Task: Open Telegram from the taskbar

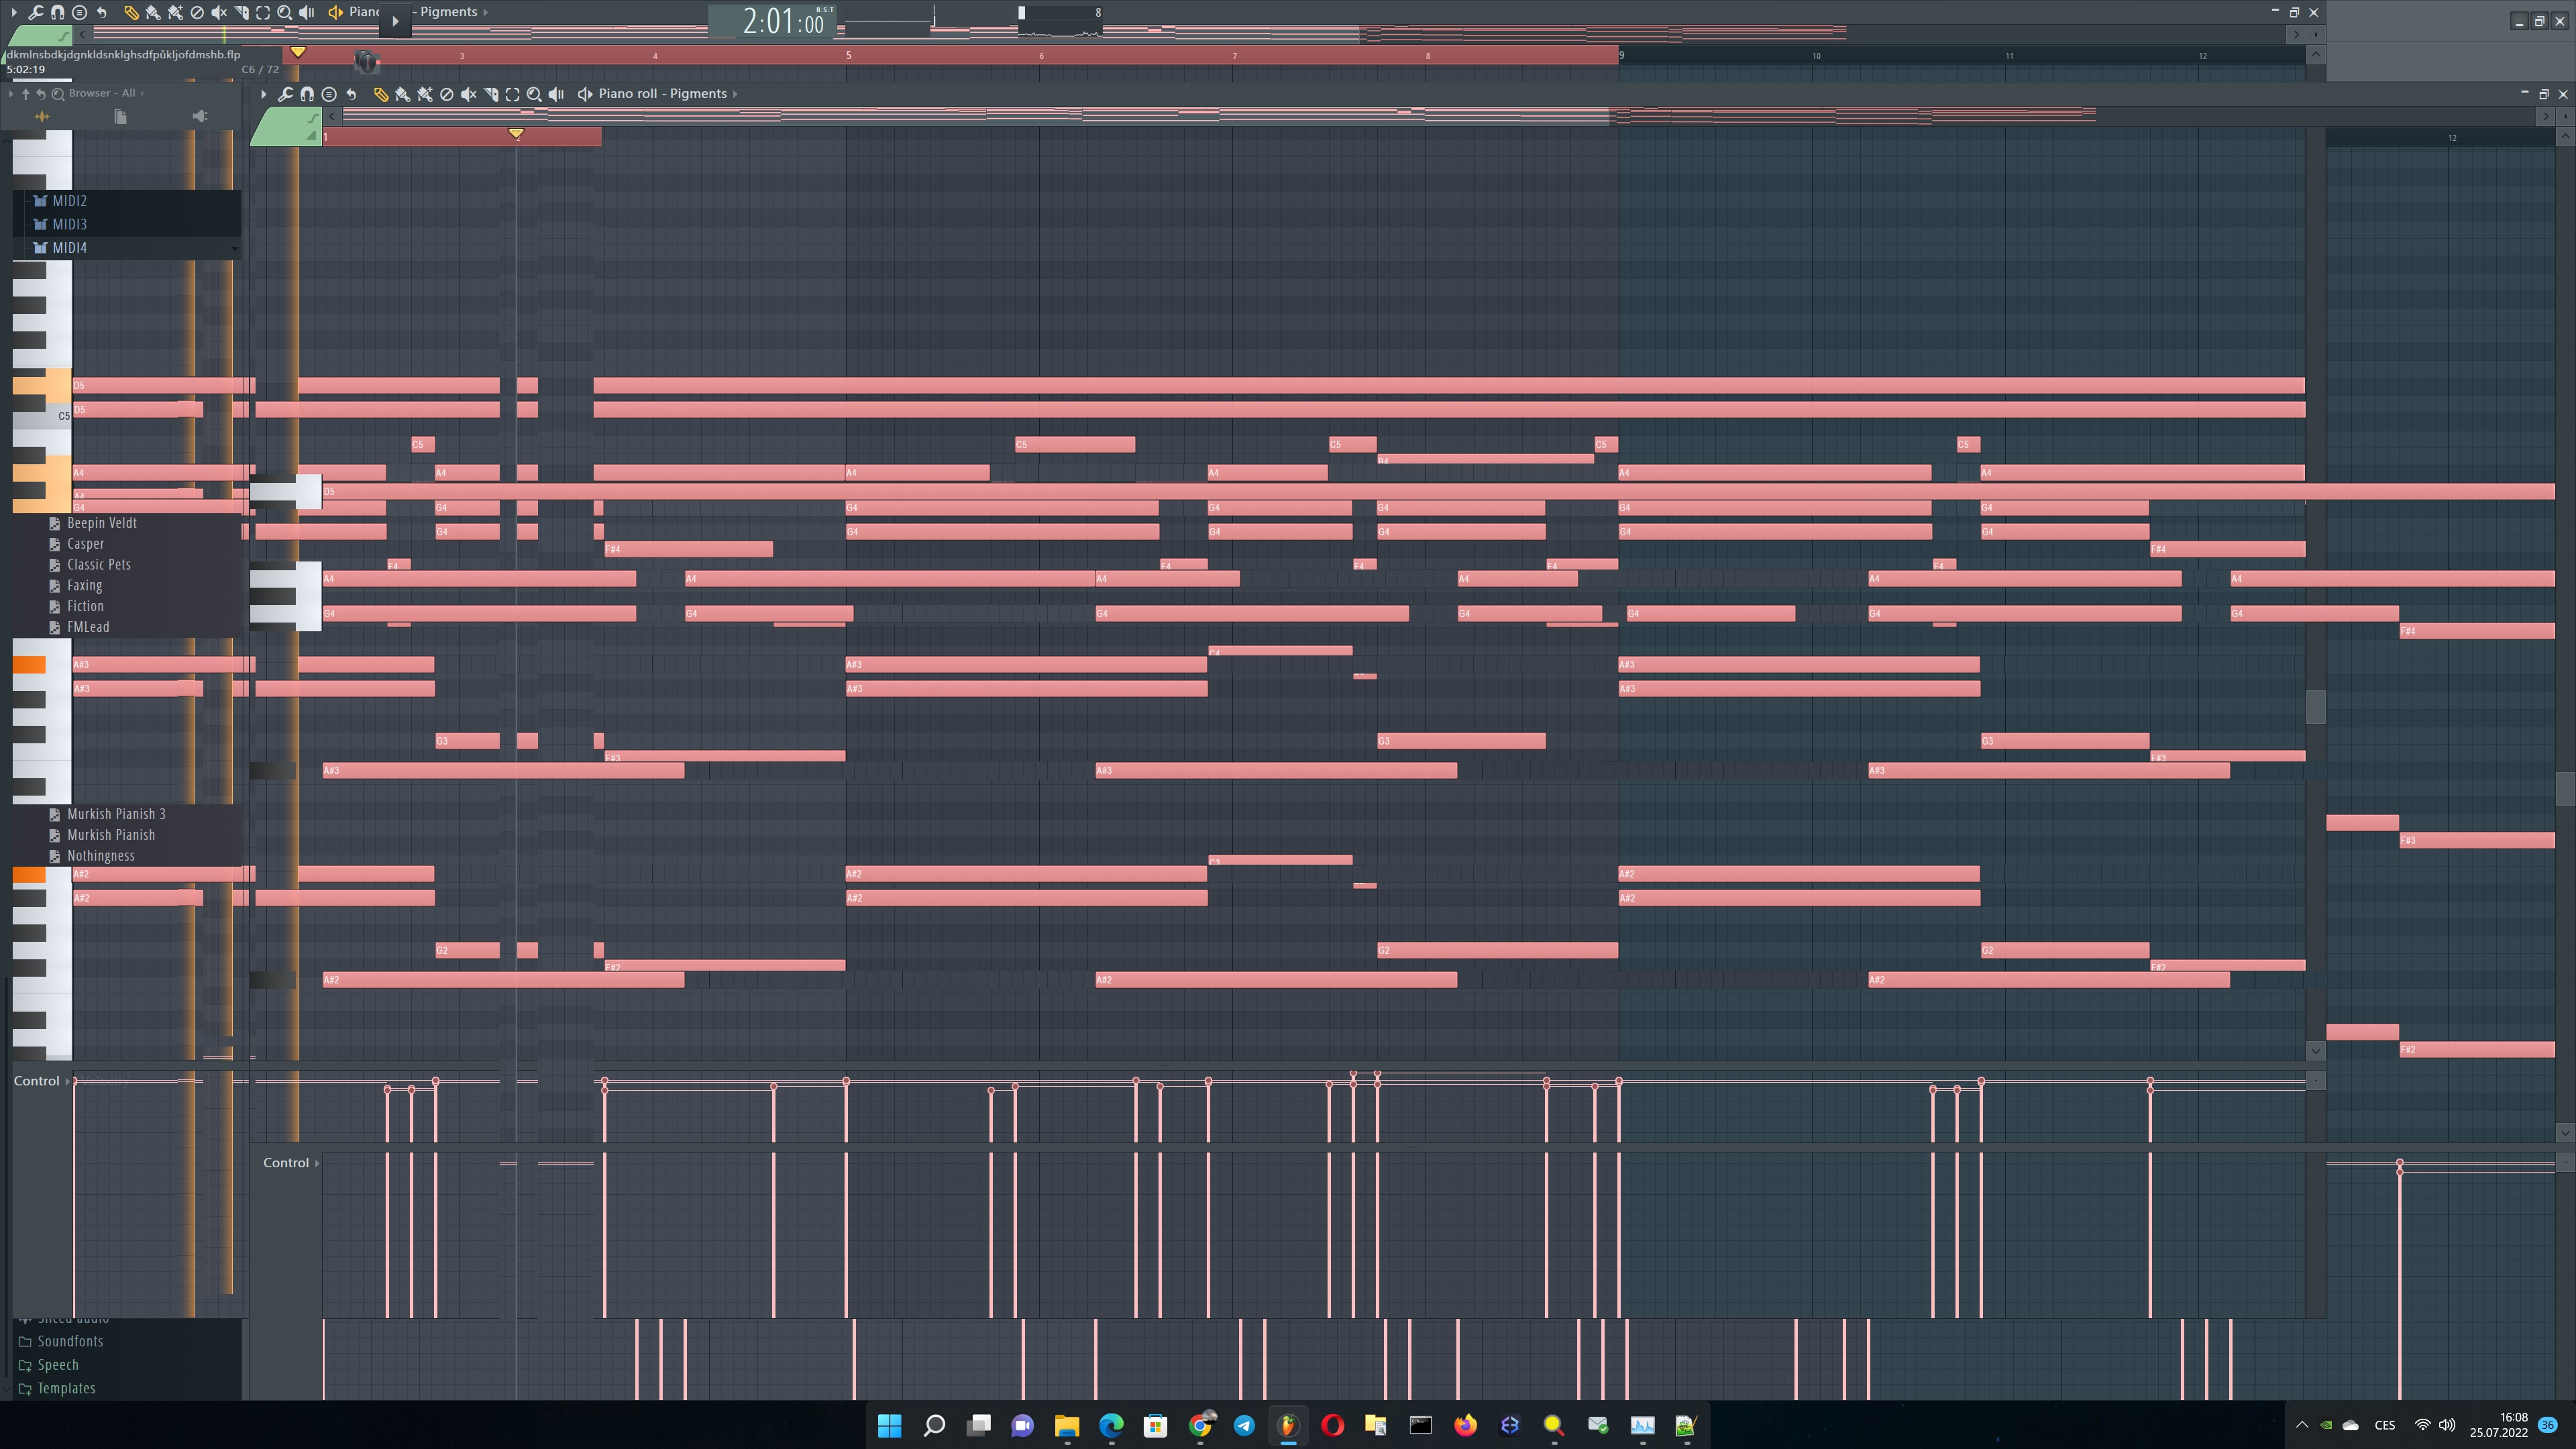Action: (1244, 1425)
